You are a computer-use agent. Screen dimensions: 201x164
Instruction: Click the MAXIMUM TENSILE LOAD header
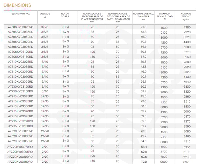tap(165, 16)
